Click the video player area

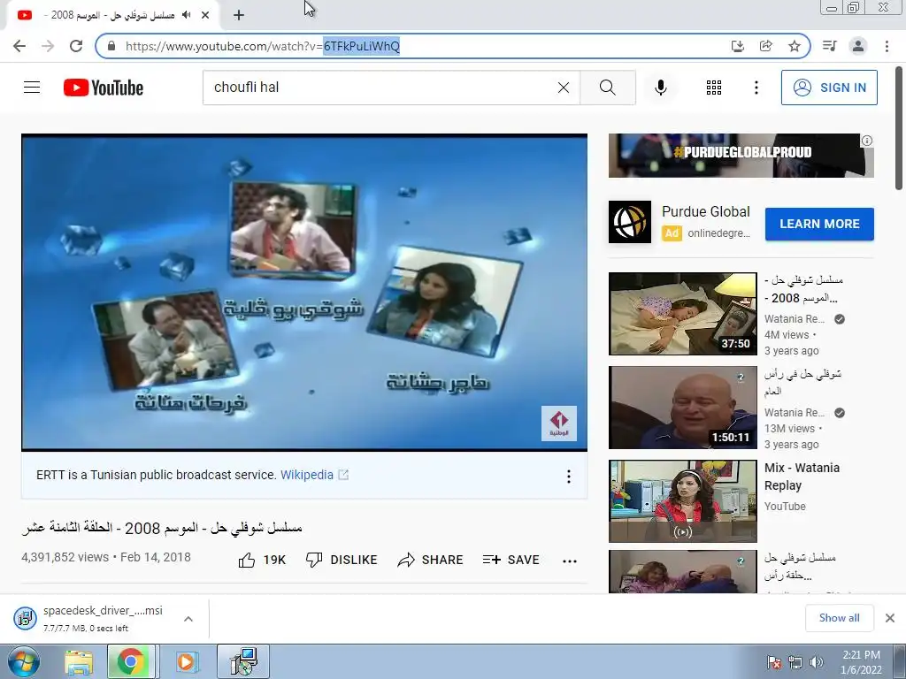coord(304,292)
